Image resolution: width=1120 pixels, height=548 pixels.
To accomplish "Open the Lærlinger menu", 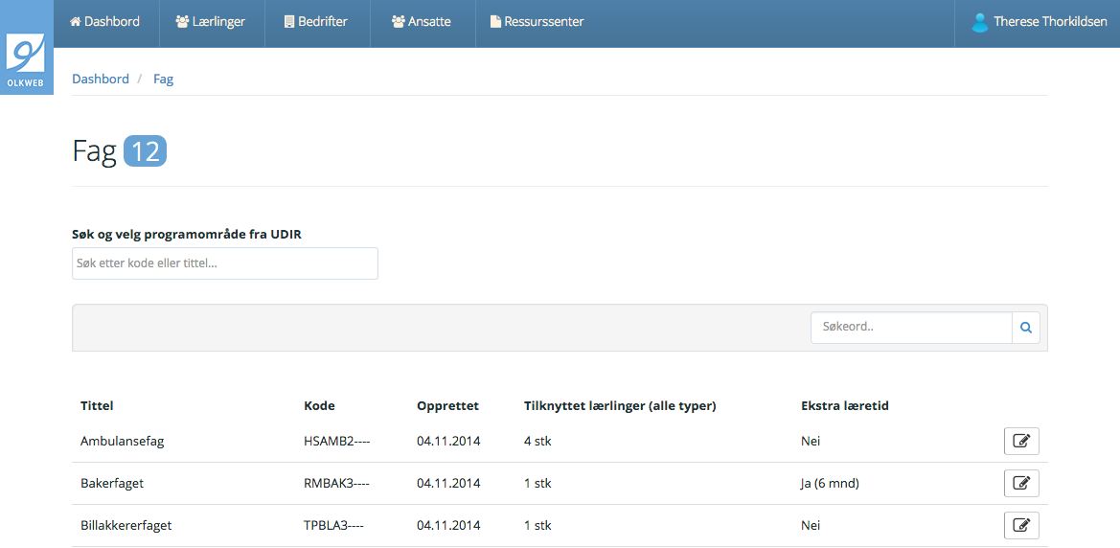I will [x=212, y=22].
